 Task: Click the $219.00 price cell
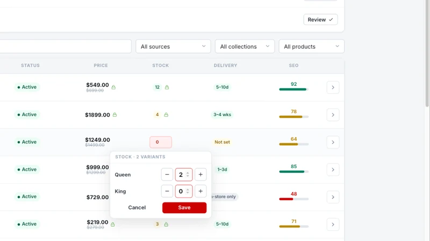coord(97,222)
